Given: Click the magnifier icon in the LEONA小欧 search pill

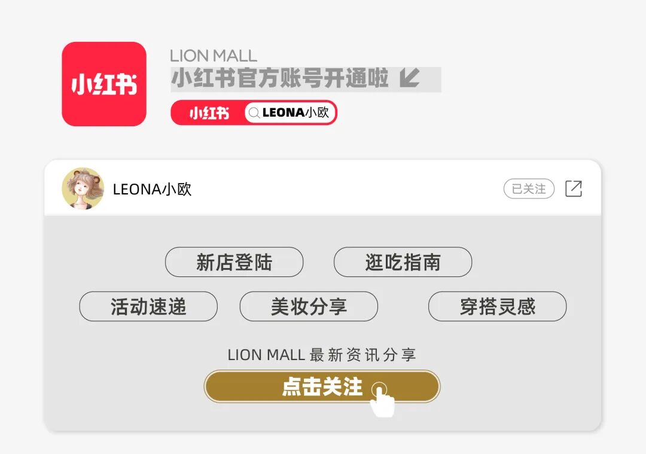Looking at the screenshot, I should pyautogui.click(x=254, y=112).
